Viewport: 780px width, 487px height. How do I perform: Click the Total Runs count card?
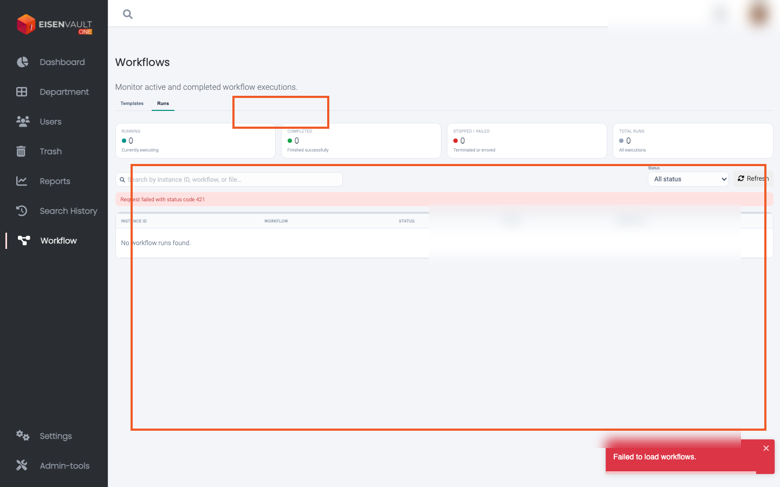(x=693, y=141)
